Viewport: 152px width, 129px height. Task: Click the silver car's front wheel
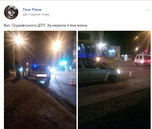pyautogui.click(x=111, y=79)
